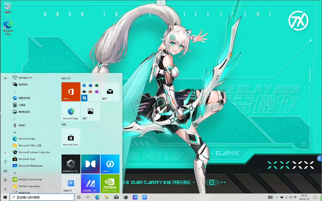This screenshot has width=322, height=201.
Task: Toggle the 中 input method indicator
Action: point(295,197)
